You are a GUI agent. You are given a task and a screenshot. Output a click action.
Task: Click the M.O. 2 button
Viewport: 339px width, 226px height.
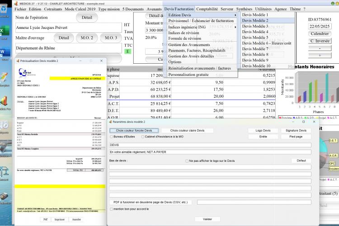87,38
